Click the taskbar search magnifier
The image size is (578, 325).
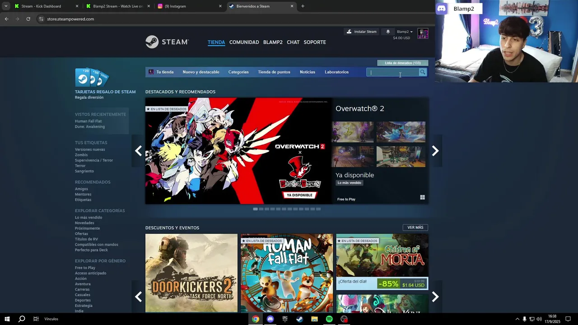click(x=21, y=319)
